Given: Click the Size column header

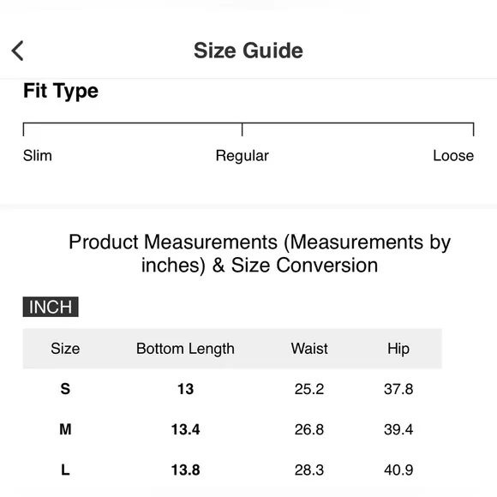Looking at the screenshot, I should click(65, 349).
